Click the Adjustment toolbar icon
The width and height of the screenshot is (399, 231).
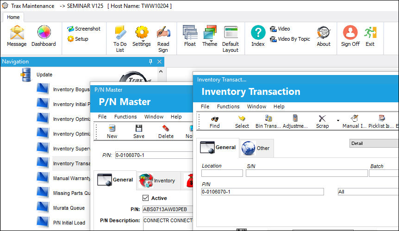click(295, 122)
